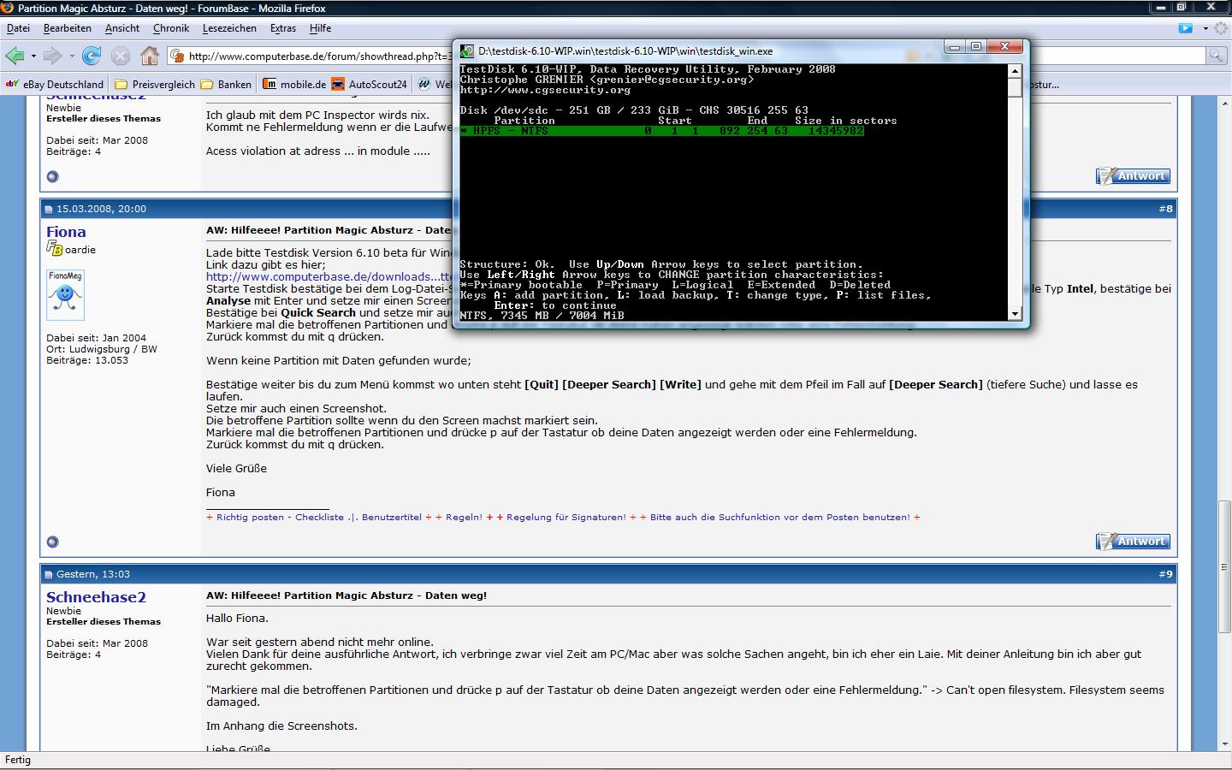Open the Suchfunktion signature link

coord(779,518)
